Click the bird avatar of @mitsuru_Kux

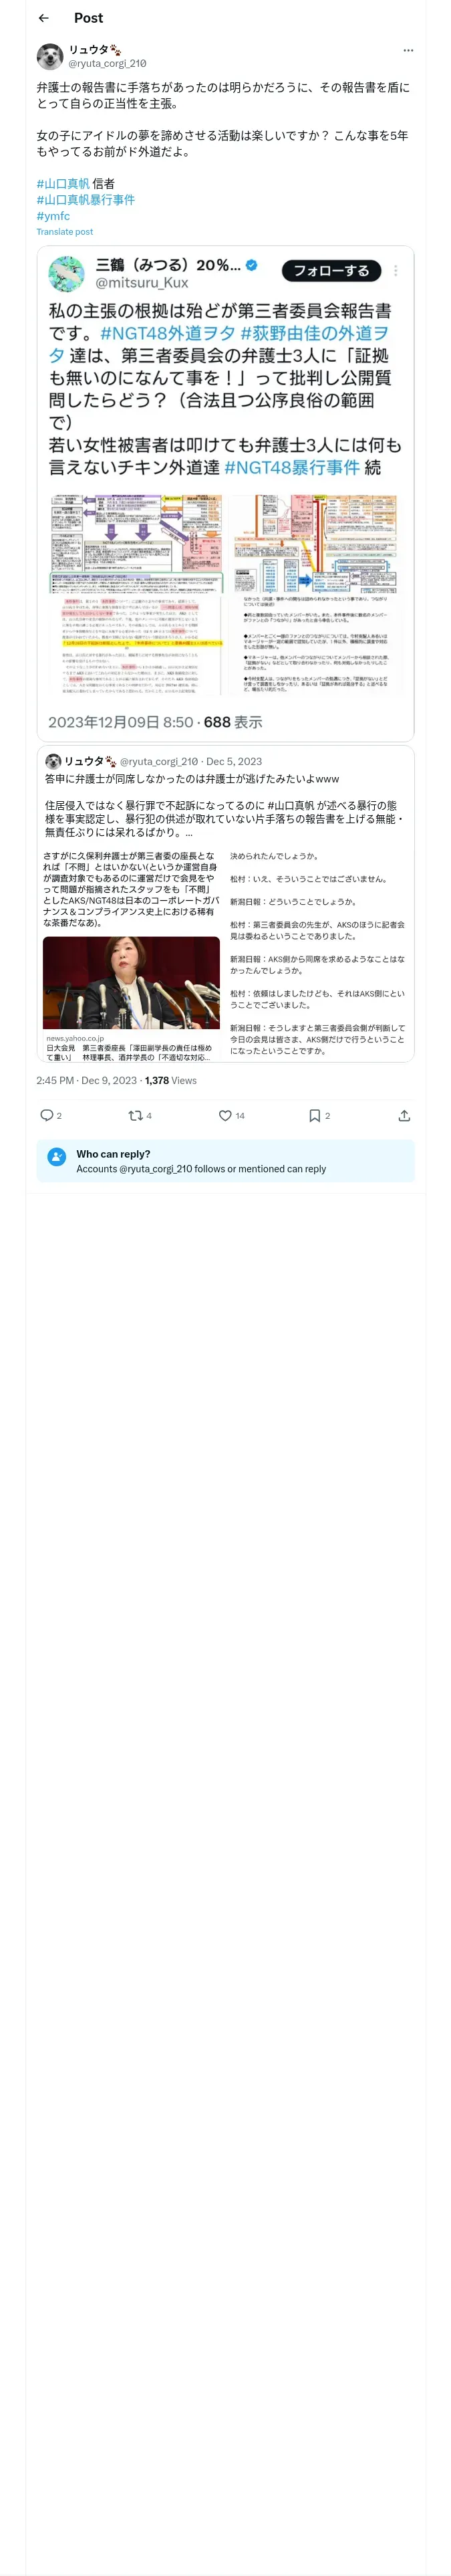(x=67, y=273)
